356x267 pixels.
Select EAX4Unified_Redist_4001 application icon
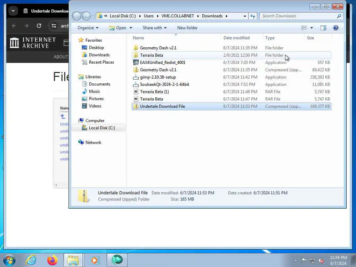tap(136, 62)
